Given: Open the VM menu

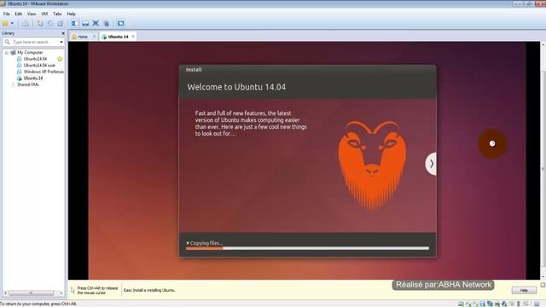Looking at the screenshot, I should pos(44,14).
